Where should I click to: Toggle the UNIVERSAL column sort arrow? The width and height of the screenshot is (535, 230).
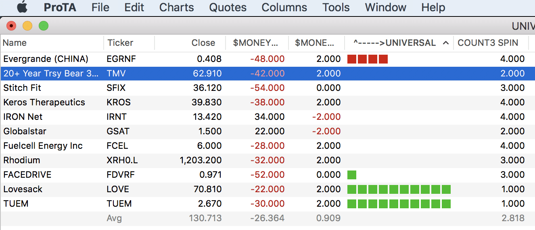coord(445,43)
